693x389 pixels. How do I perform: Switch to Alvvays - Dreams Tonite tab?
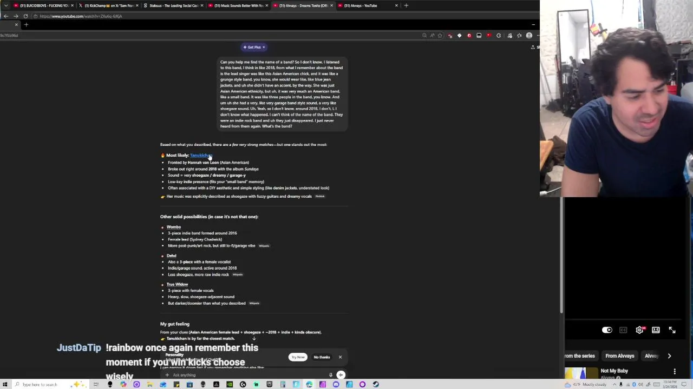pos(303,5)
